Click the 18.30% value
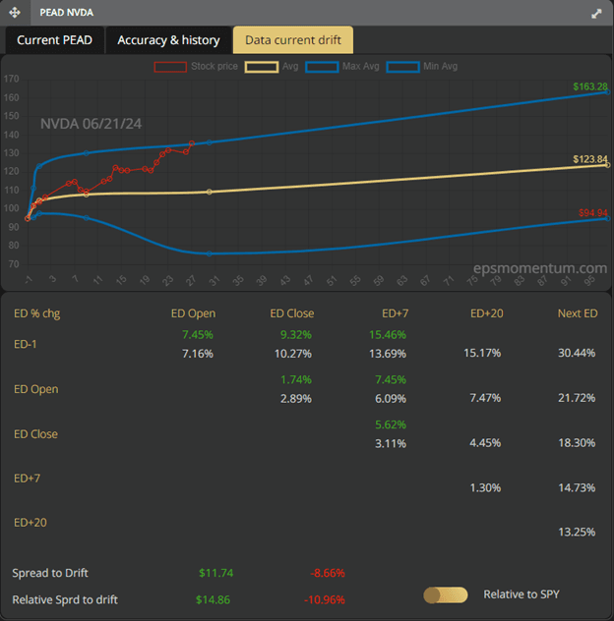614x621 pixels. click(577, 443)
